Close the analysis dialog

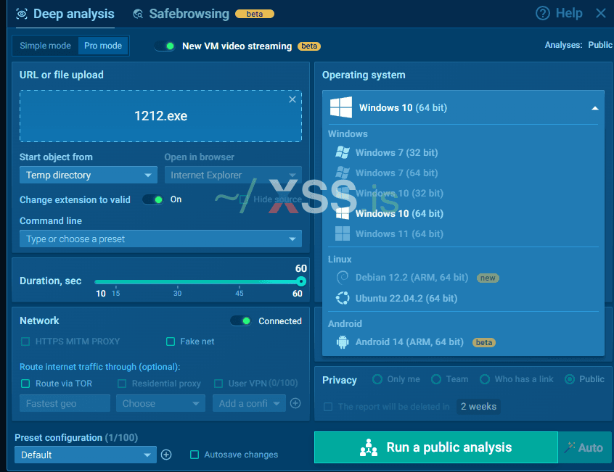[x=601, y=13]
